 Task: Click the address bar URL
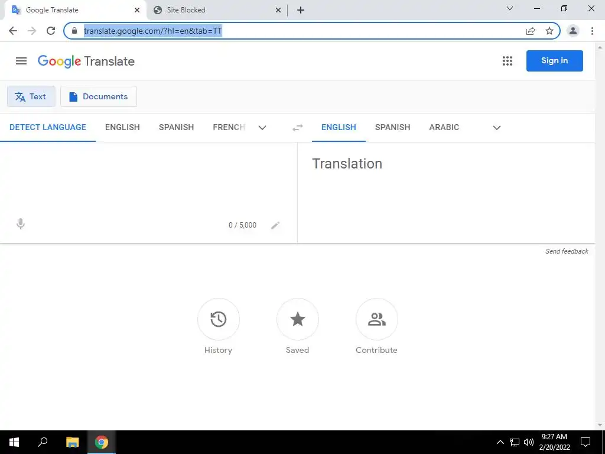[x=153, y=31]
